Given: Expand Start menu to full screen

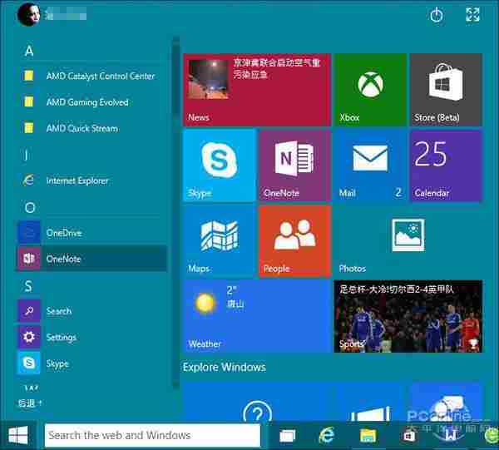Looking at the screenshot, I should [472, 14].
